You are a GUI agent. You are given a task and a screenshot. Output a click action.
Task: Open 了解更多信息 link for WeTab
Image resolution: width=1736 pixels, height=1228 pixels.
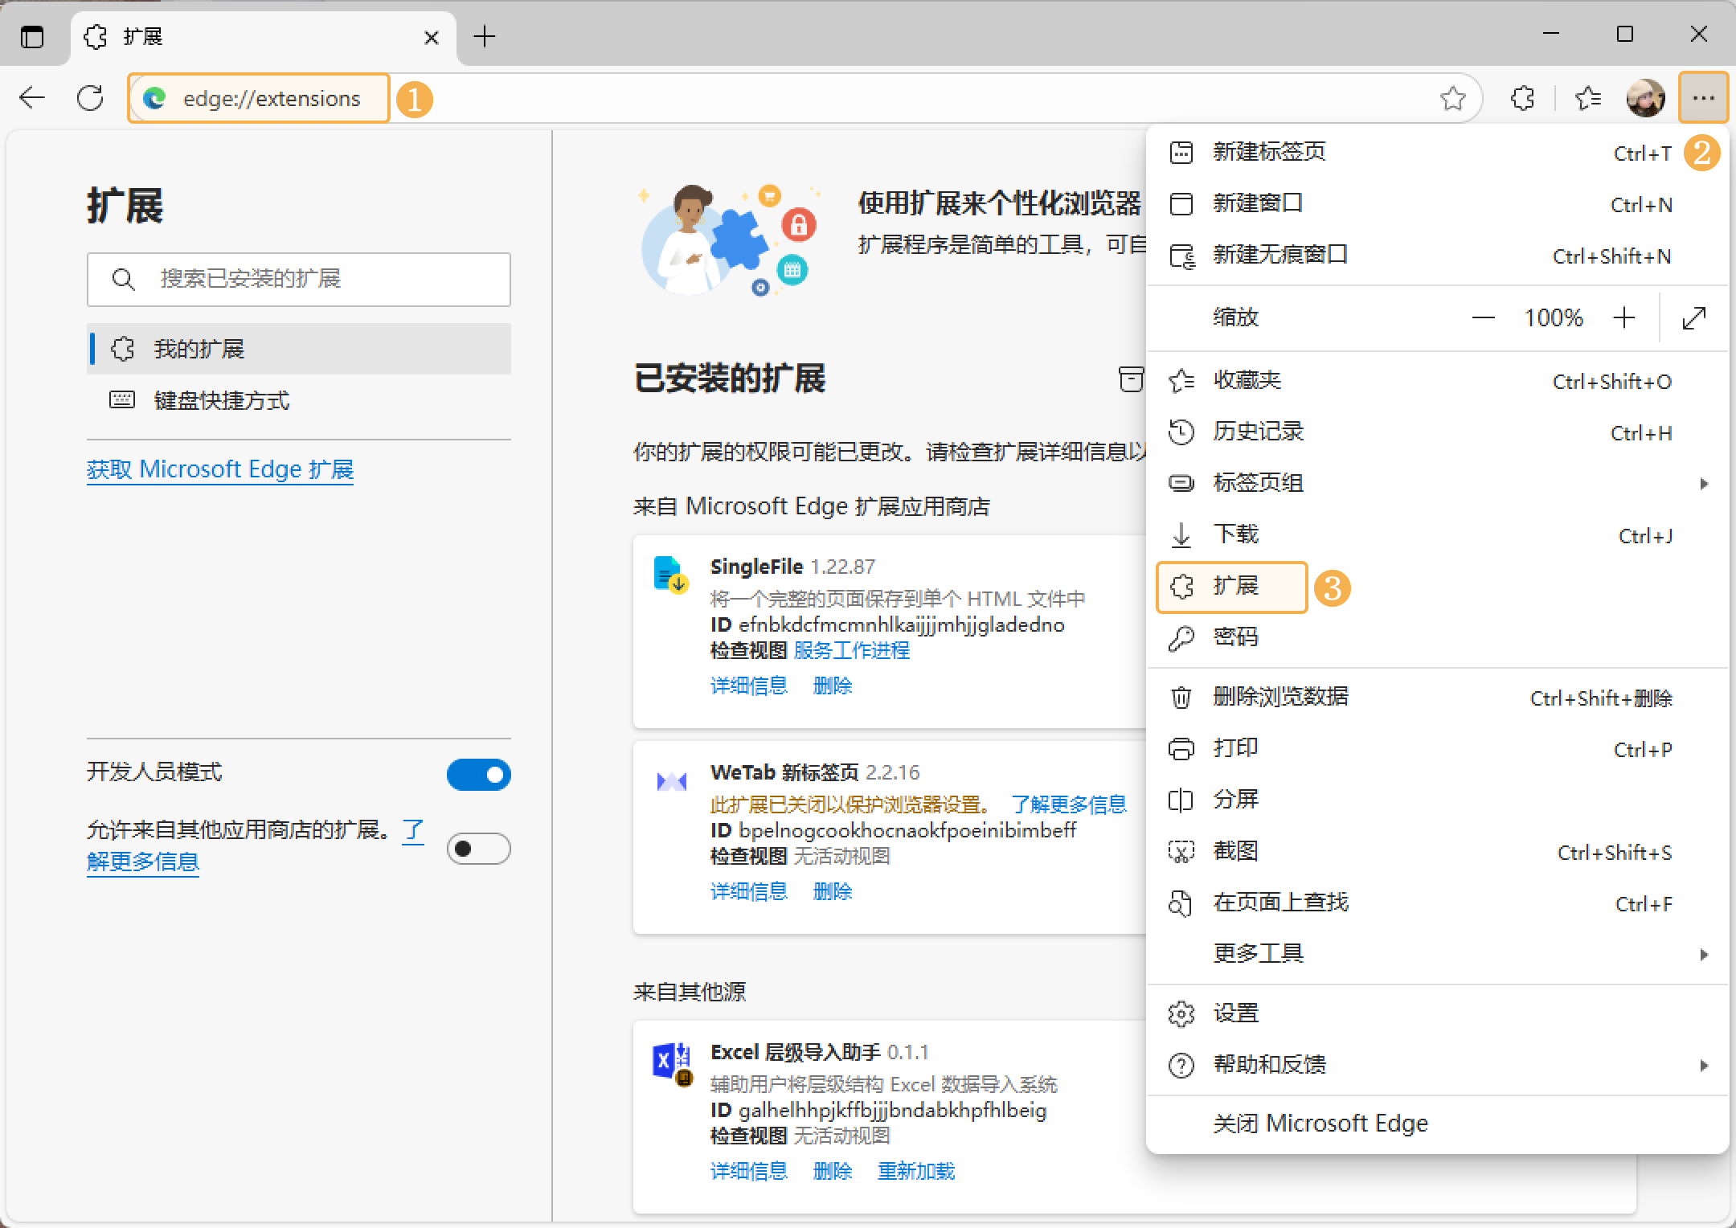pos(1069,804)
